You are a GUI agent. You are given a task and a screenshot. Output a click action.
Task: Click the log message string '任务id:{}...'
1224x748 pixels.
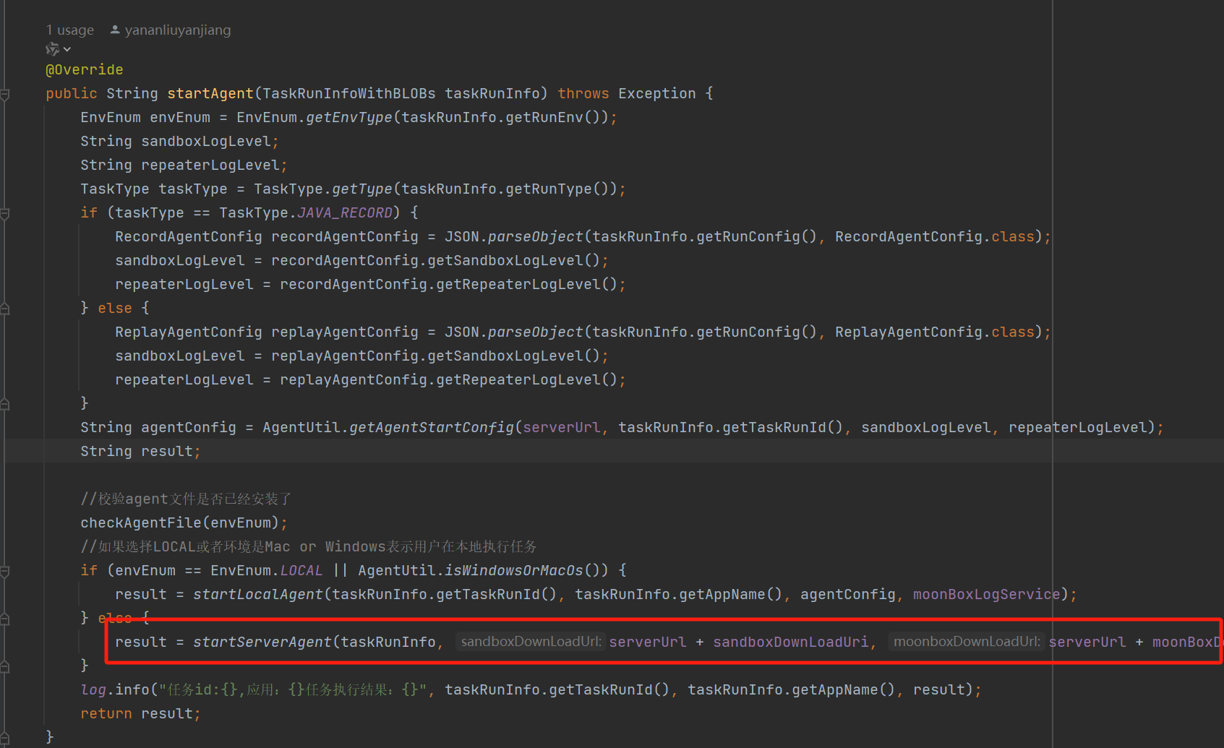[293, 690]
